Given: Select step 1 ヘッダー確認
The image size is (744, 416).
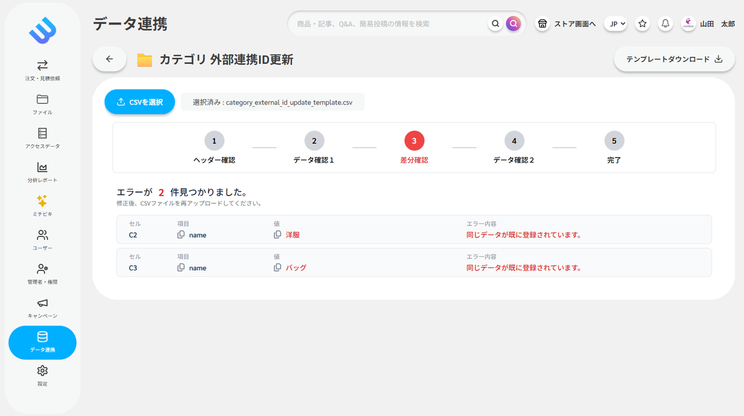Looking at the screenshot, I should point(214,140).
